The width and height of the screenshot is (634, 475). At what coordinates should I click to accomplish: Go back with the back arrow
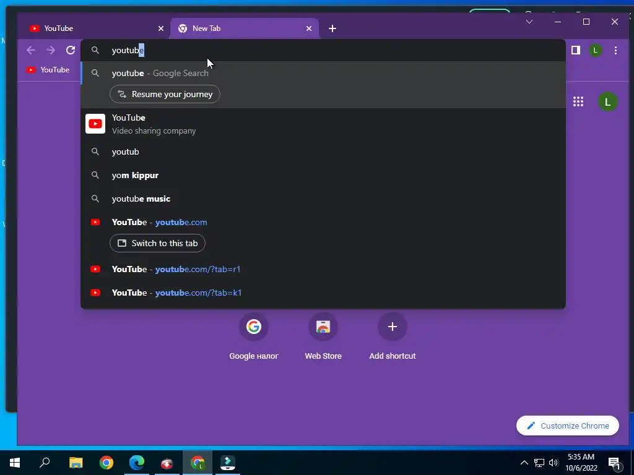[31, 50]
